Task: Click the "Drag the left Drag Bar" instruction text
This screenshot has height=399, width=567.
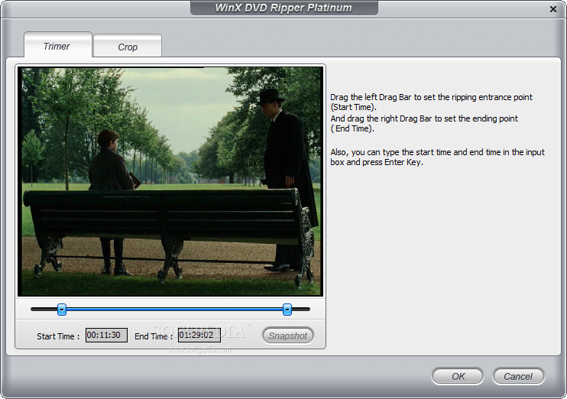Action: click(431, 102)
